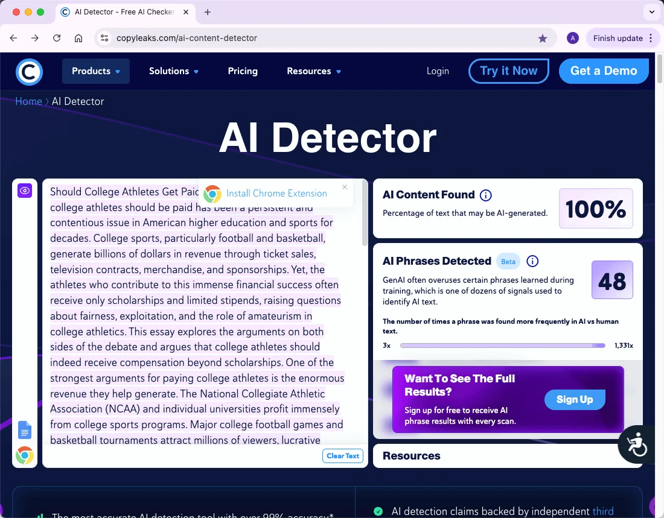Click the '3x' slider minimum label
Screen dimensions: 664x518
pyautogui.click(x=386, y=346)
